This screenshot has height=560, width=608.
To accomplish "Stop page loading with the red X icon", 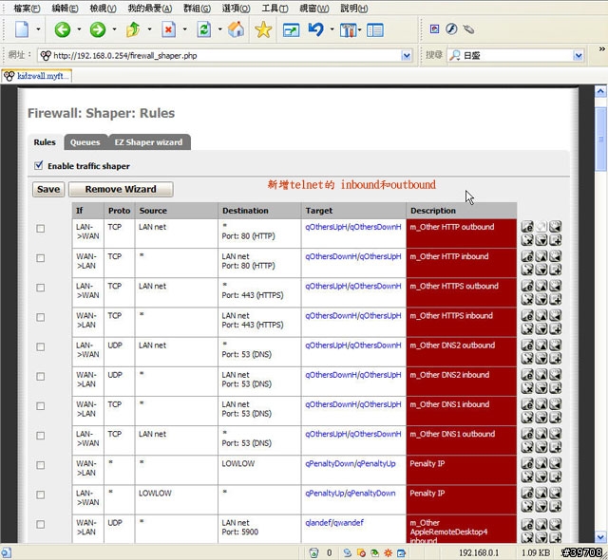I will click(168, 29).
